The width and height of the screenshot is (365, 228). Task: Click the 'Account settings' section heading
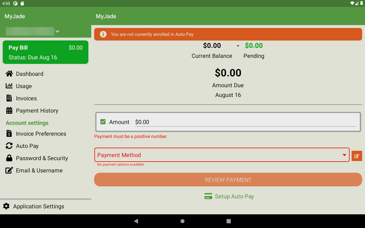(x=27, y=123)
